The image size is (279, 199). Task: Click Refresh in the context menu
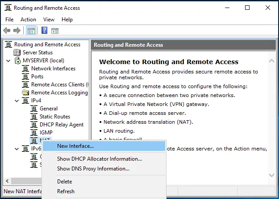tap(66, 191)
